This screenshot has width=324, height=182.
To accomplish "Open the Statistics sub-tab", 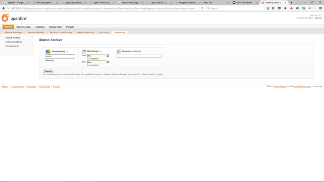I will pyautogui.click(x=104, y=32).
